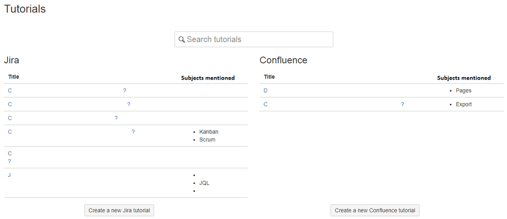Click Title column header in Confluence table

pyautogui.click(x=269, y=77)
